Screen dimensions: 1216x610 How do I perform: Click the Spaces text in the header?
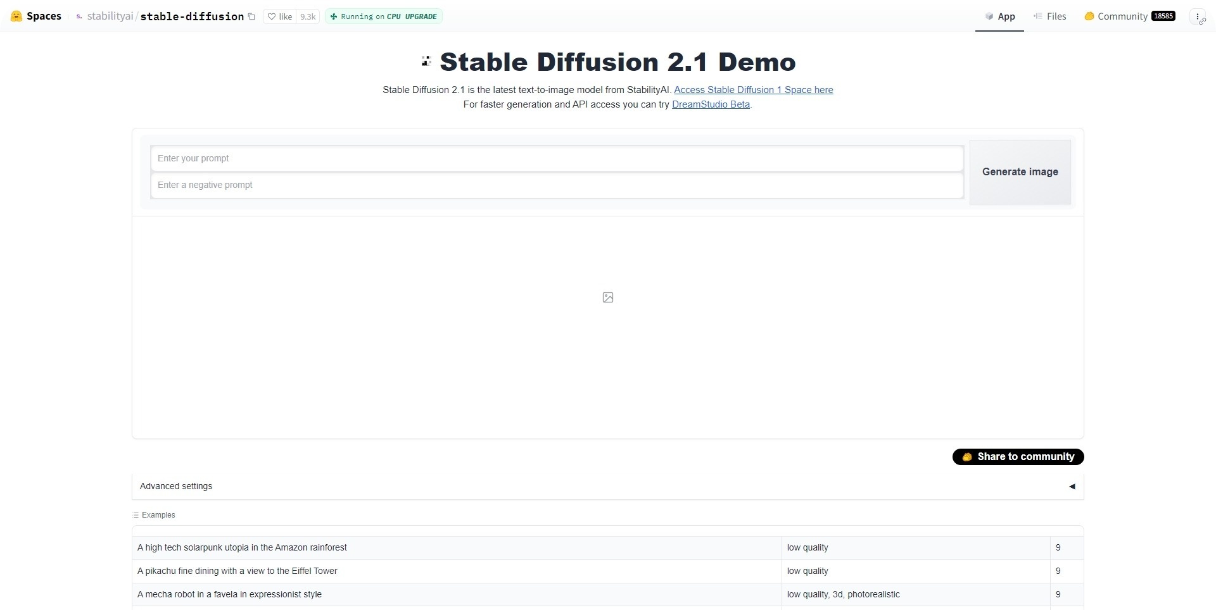pyautogui.click(x=44, y=16)
